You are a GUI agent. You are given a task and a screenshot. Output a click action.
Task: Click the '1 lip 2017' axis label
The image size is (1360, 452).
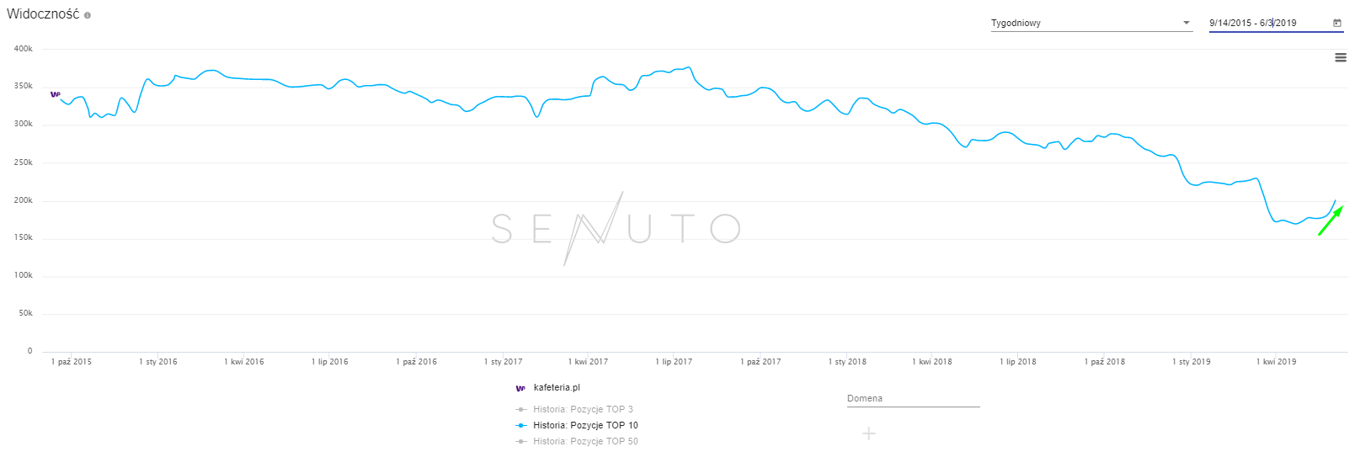pos(674,362)
